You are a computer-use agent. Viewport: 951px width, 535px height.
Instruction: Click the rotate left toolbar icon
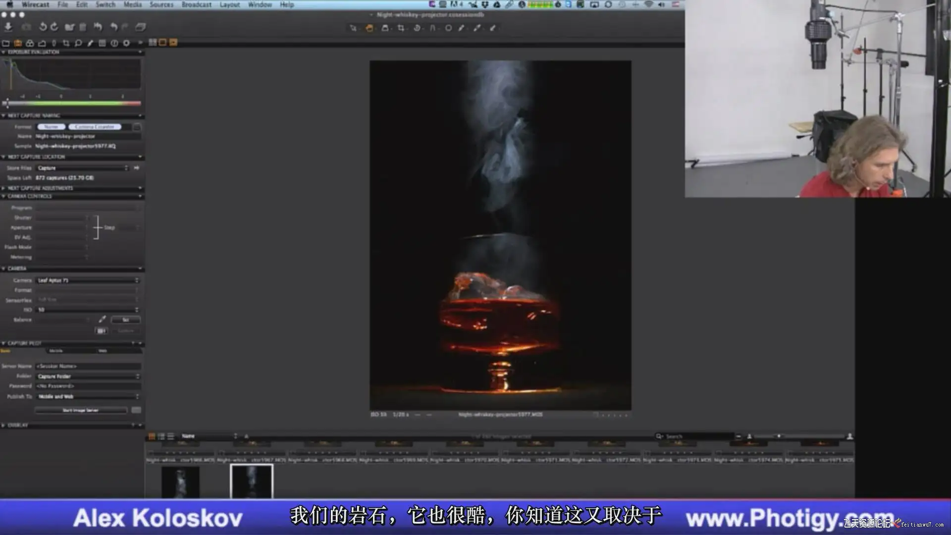[x=43, y=27]
